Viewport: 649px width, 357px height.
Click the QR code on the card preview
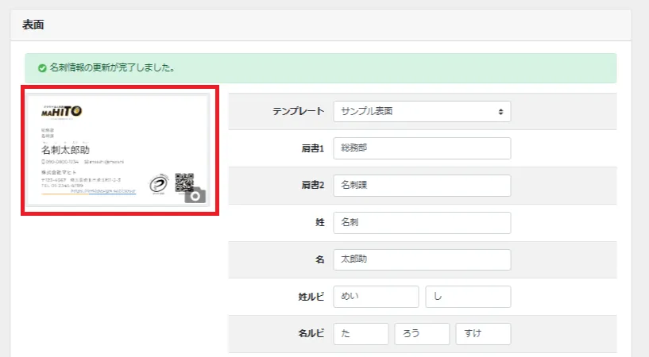pyautogui.click(x=184, y=182)
